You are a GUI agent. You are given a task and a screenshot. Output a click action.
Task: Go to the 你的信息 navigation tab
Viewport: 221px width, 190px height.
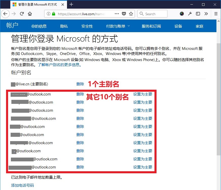point(39,26)
